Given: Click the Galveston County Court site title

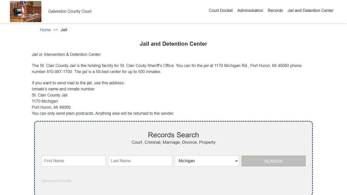Looking at the screenshot, I should click(70, 11).
